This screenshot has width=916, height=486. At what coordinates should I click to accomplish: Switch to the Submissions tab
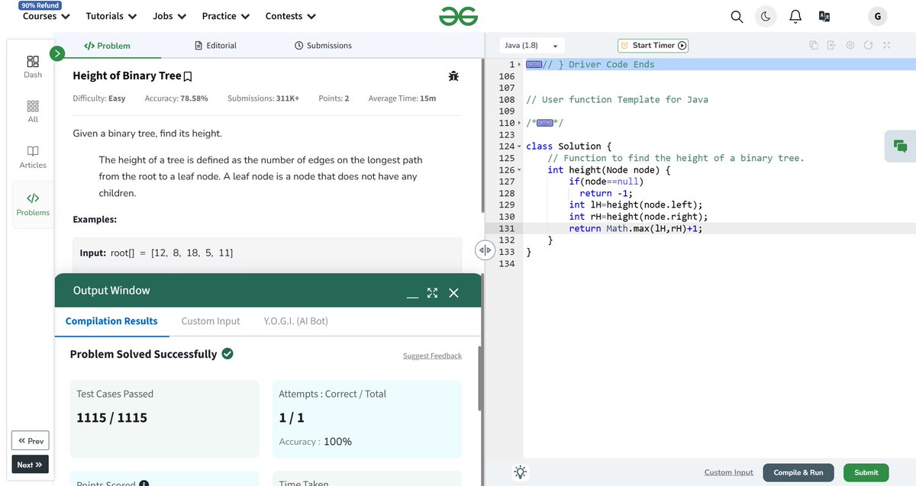click(323, 46)
